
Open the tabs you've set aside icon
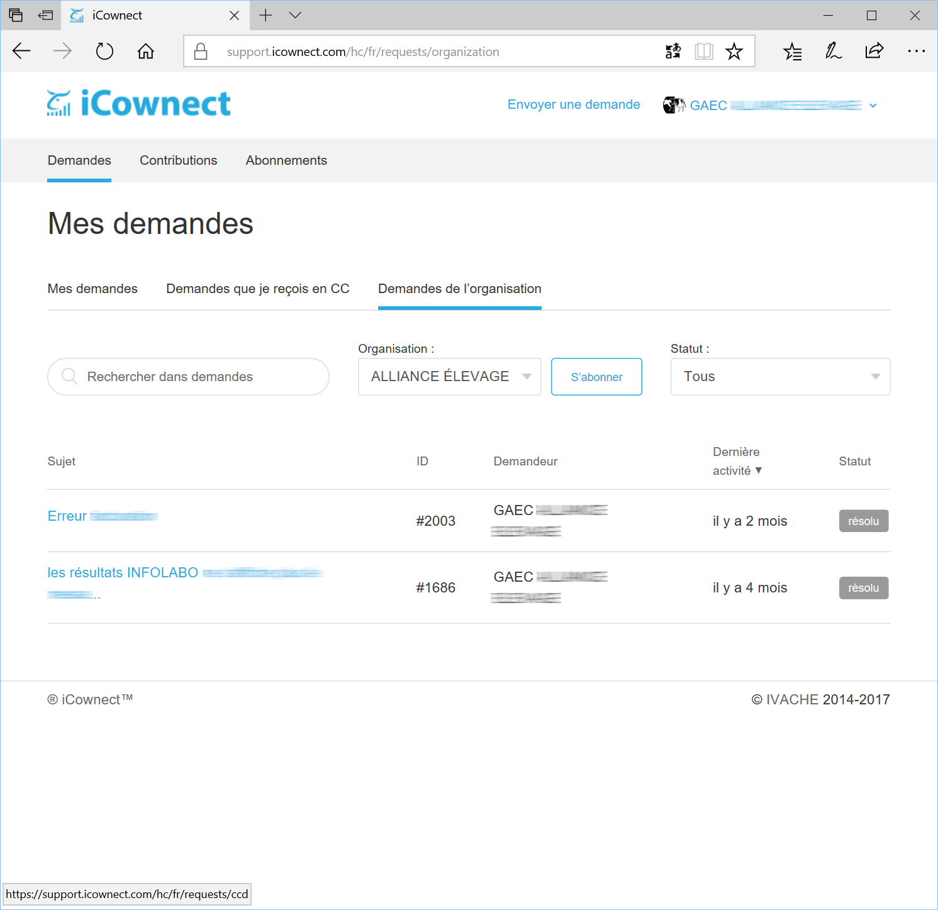(16, 15)
